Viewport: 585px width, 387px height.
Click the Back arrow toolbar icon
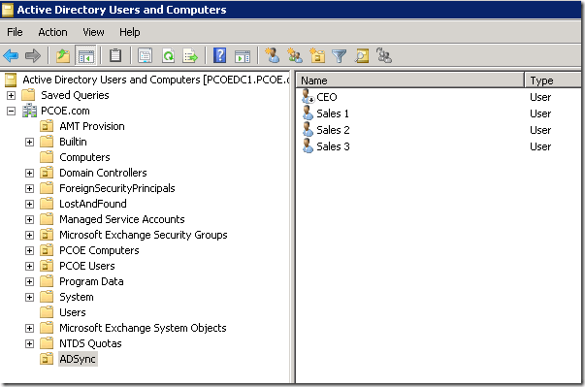11,56
